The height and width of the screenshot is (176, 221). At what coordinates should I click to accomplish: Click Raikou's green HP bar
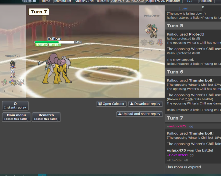(x=54, y=42)
